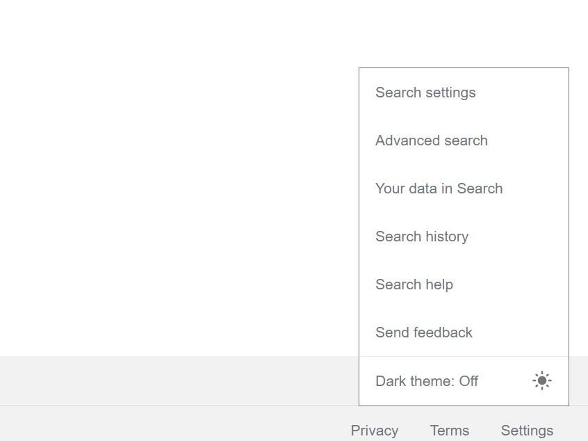The width and height of the screenshot is (588, 441).
Task: Click empty white page area to dismiss the menu
Action: [x=174, y=174]
